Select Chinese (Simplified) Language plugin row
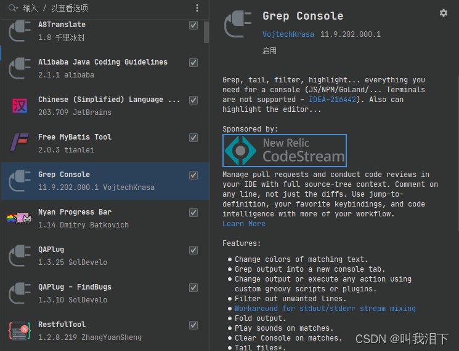This screenshot has height=351, width=459. coord(105,106)
